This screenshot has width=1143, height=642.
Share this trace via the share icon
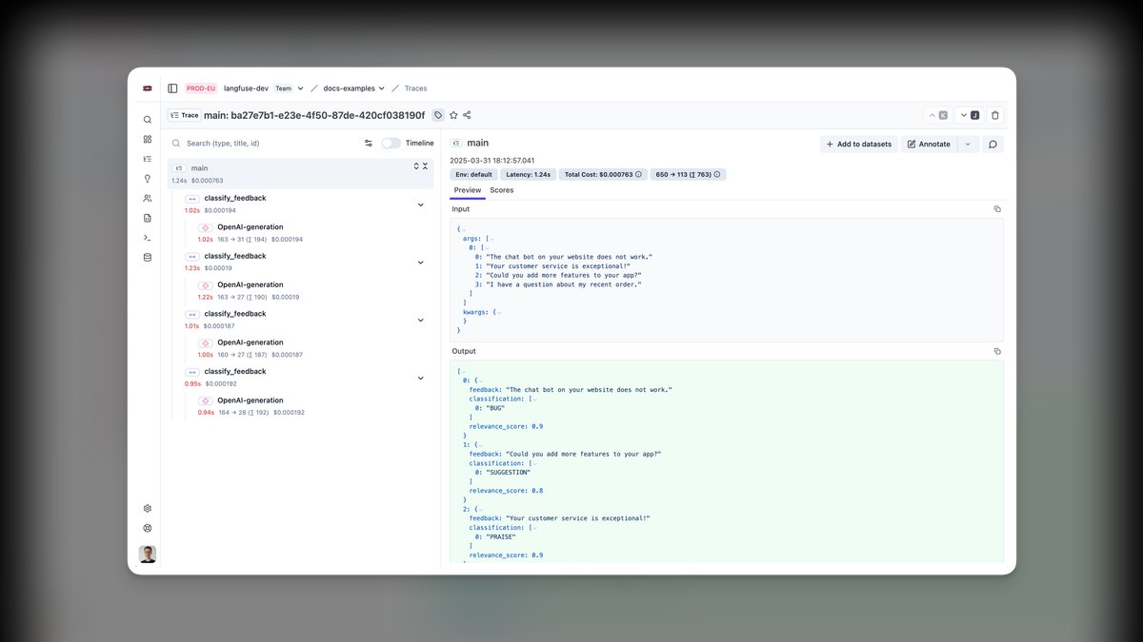(467, 115)
